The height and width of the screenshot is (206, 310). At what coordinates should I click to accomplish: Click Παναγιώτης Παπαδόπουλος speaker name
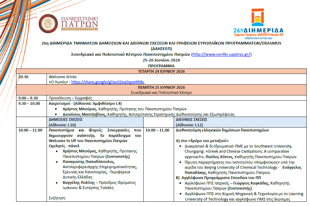pos(89,162)
